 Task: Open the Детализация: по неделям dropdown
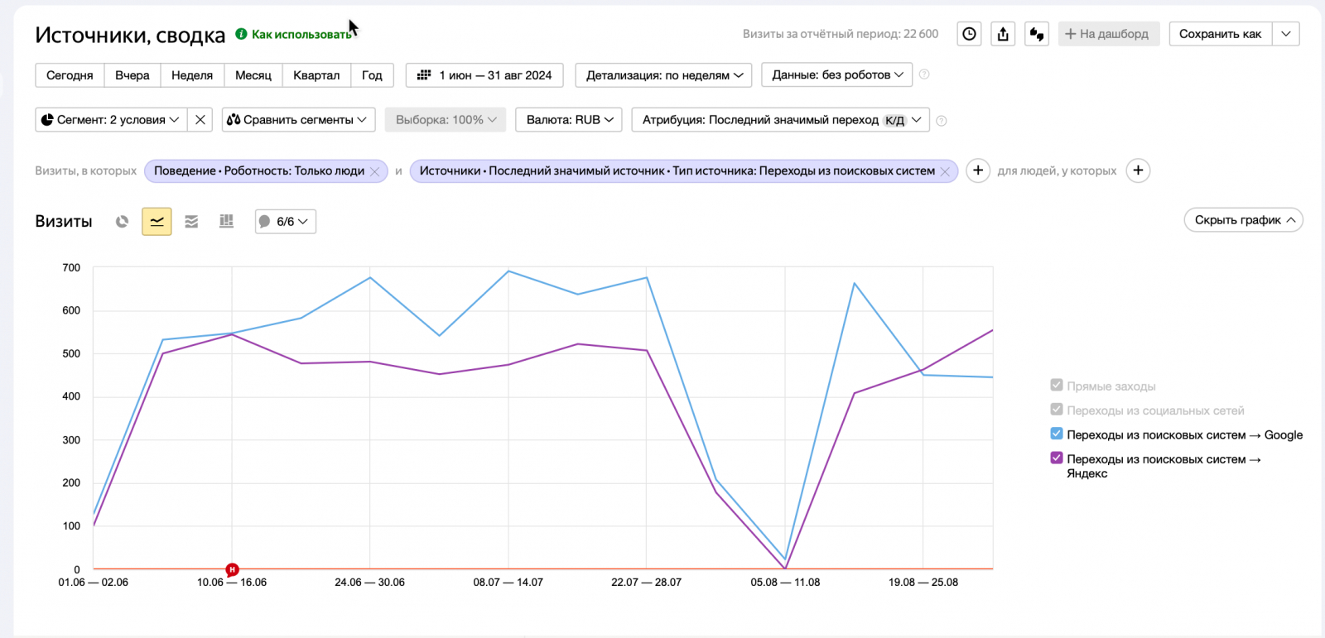(x=664, y=75)
